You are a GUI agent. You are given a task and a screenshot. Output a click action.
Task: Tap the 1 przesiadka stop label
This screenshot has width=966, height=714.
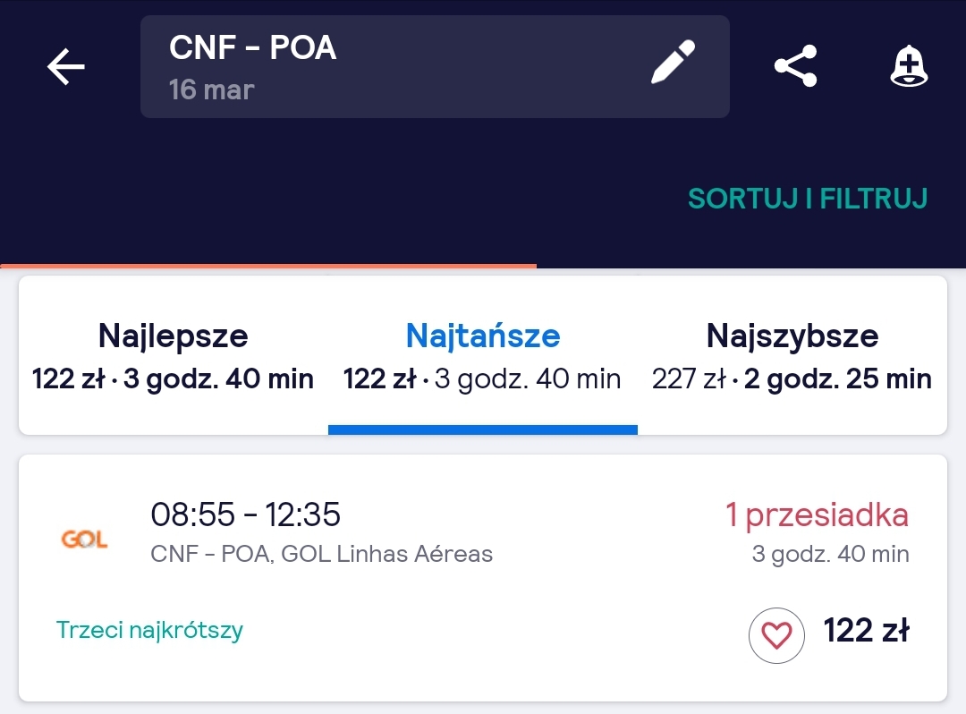817,514
